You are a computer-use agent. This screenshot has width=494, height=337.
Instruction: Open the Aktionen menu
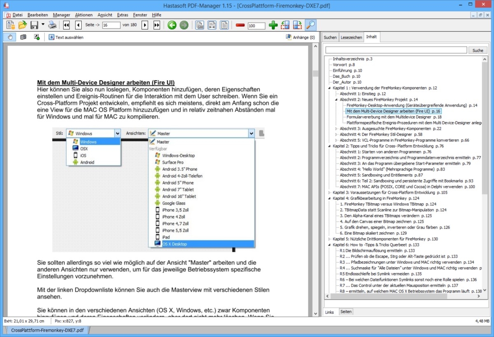click(84, 15)
